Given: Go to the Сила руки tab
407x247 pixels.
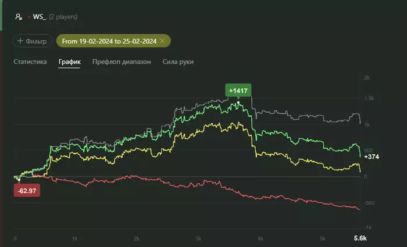Looking at the screenshot, I should (x=178, y=62).
